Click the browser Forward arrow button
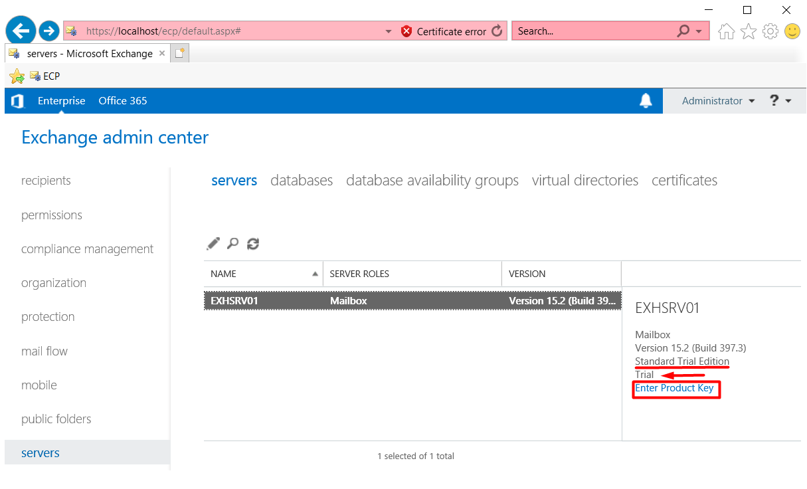Viewport: 807px width, 489px height. (x=49, y=31)
